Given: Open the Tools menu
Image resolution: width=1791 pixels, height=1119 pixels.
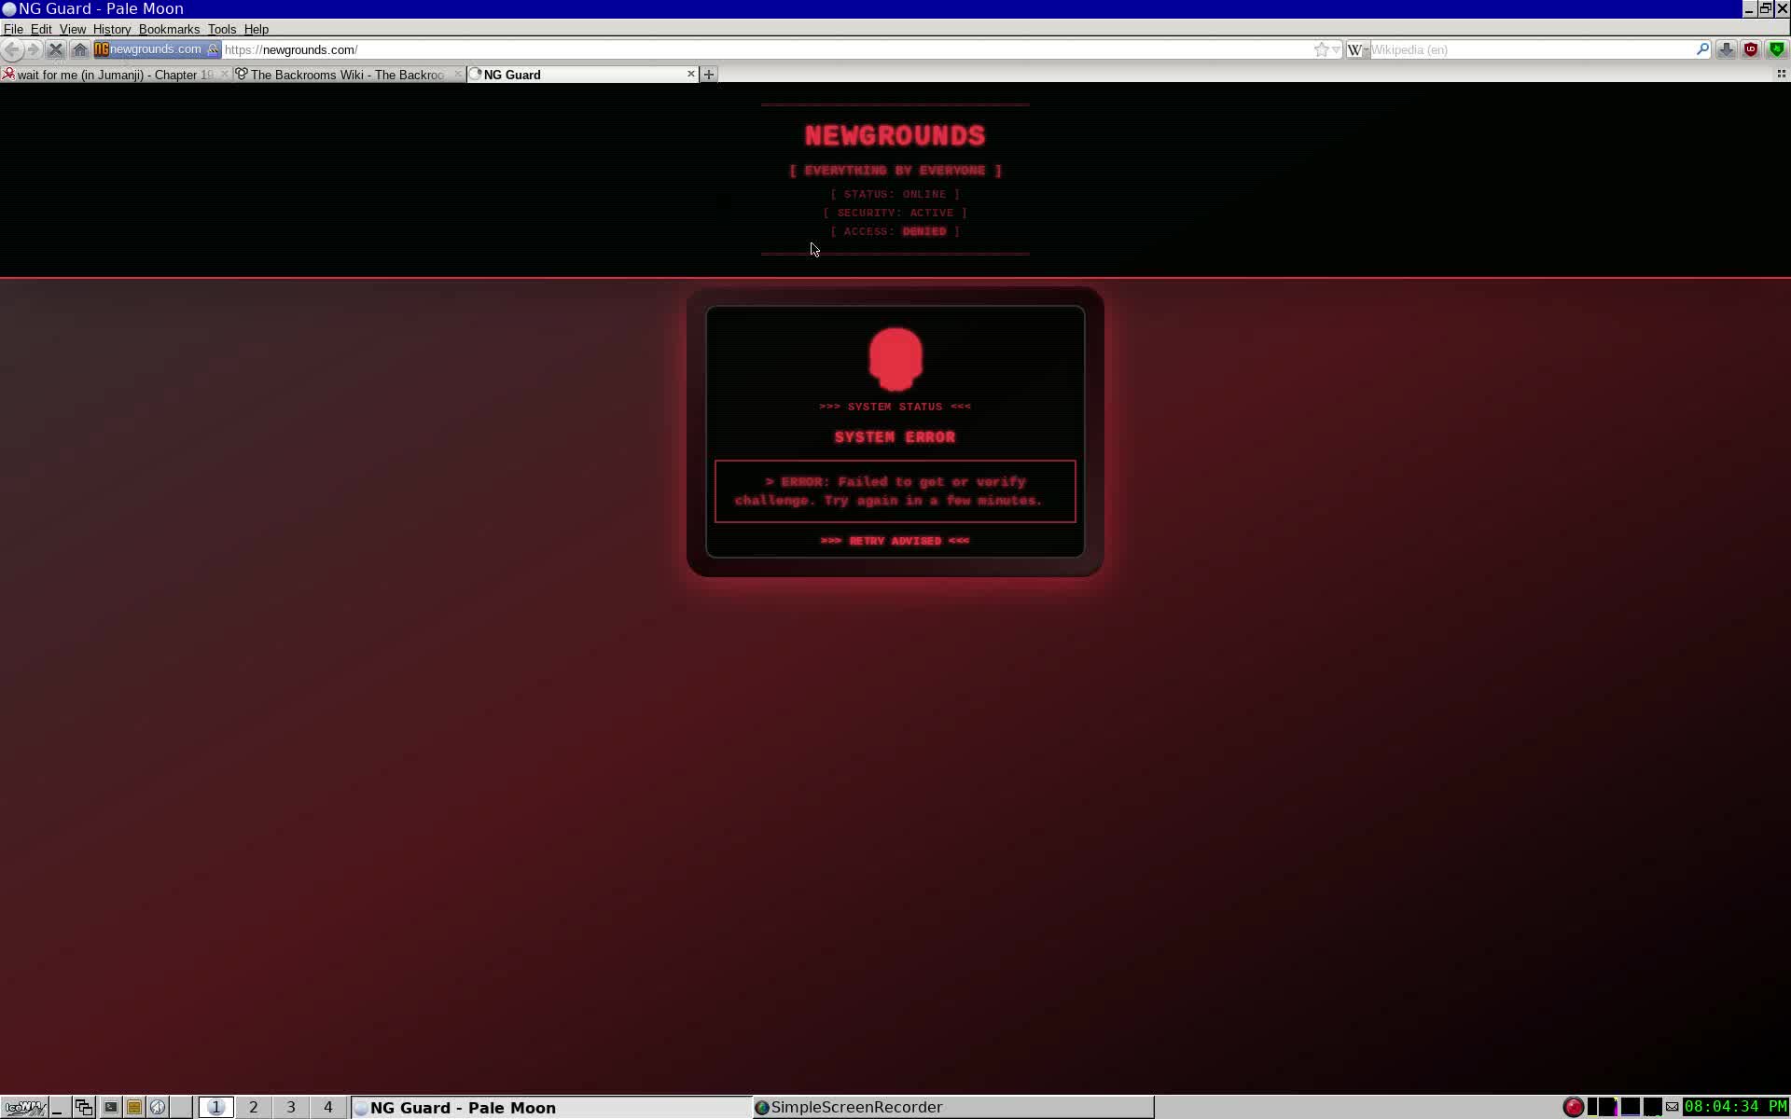Looking at the screenshot, I should point(222,29).
